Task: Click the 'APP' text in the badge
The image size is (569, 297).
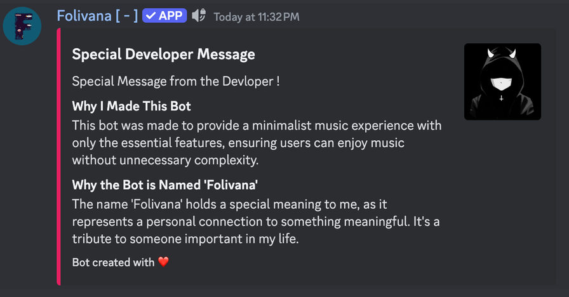Action: click(x=170, y=16)
